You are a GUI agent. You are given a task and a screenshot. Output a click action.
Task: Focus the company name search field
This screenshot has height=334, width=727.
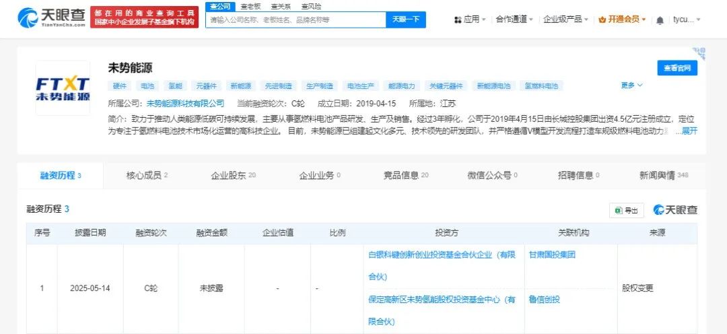296,20
